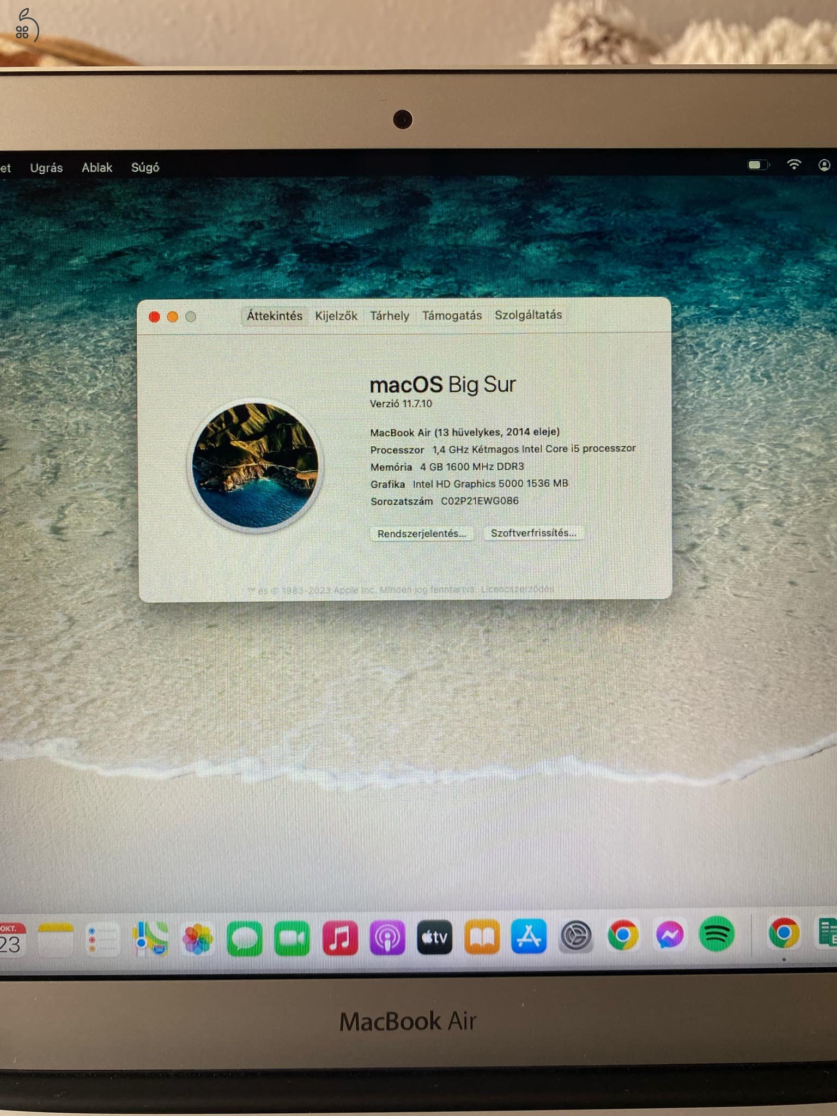The height and width of the screenshot is (1116, 837).
Task: Click the Rendszerjelentés... button
Action: pyautogui.click(x=422, y=533)
